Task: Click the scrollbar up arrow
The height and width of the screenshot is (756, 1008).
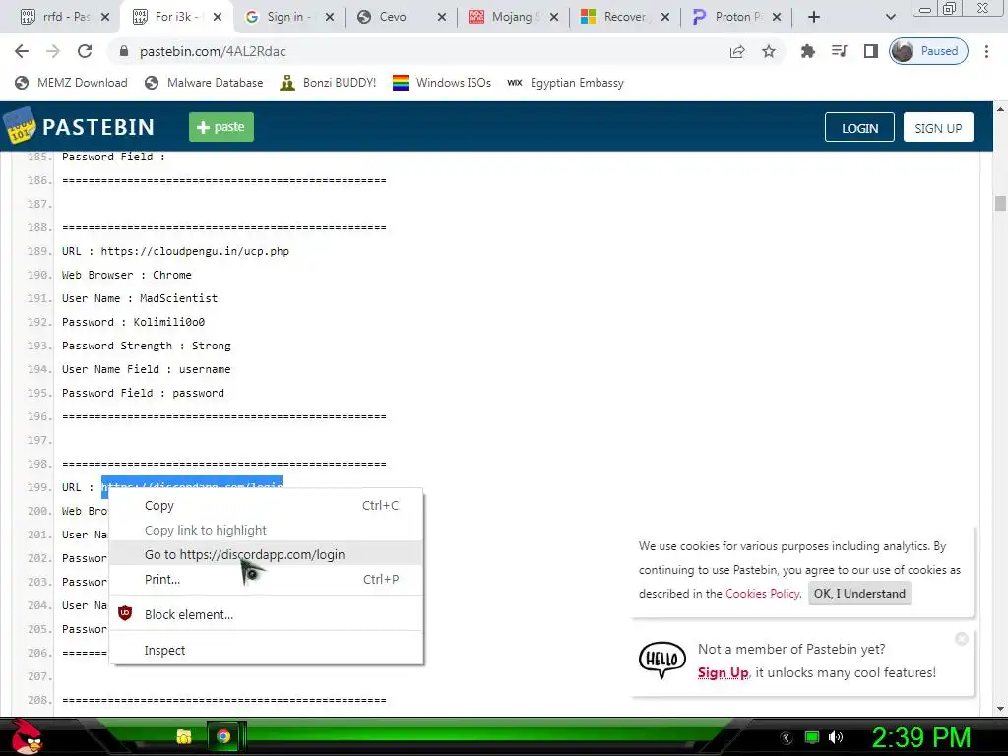Action: (x=1000, y=109)
